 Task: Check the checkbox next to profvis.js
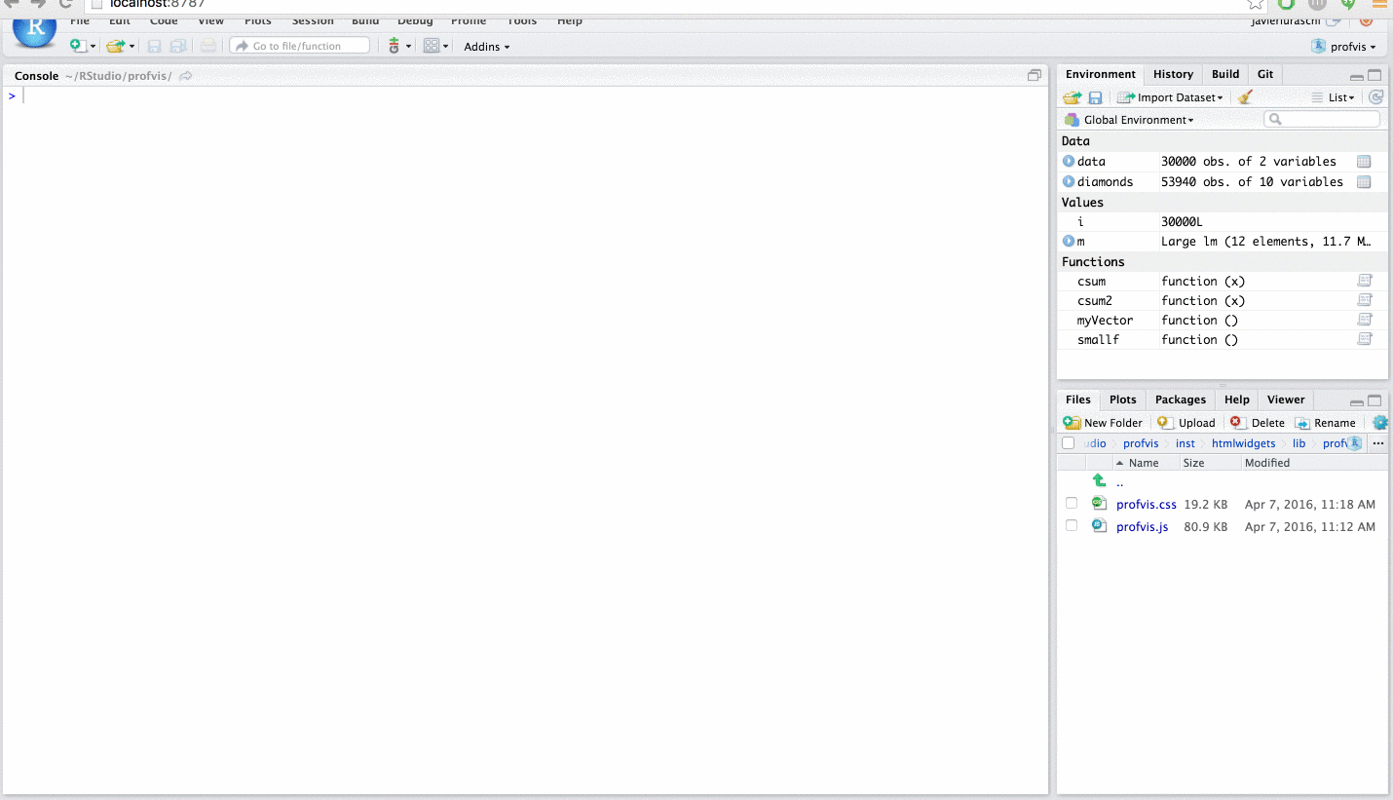click(1072, 525)
